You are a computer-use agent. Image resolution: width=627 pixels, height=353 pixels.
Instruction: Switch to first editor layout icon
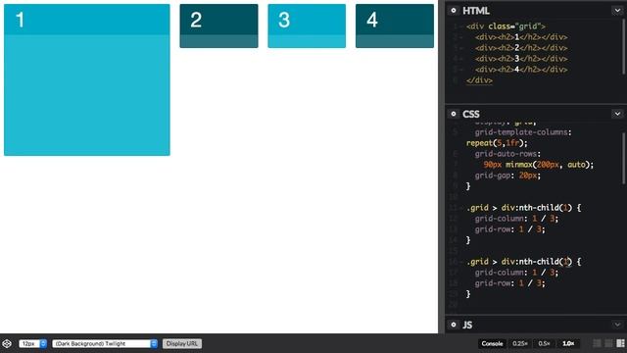[x=597, y=343]
